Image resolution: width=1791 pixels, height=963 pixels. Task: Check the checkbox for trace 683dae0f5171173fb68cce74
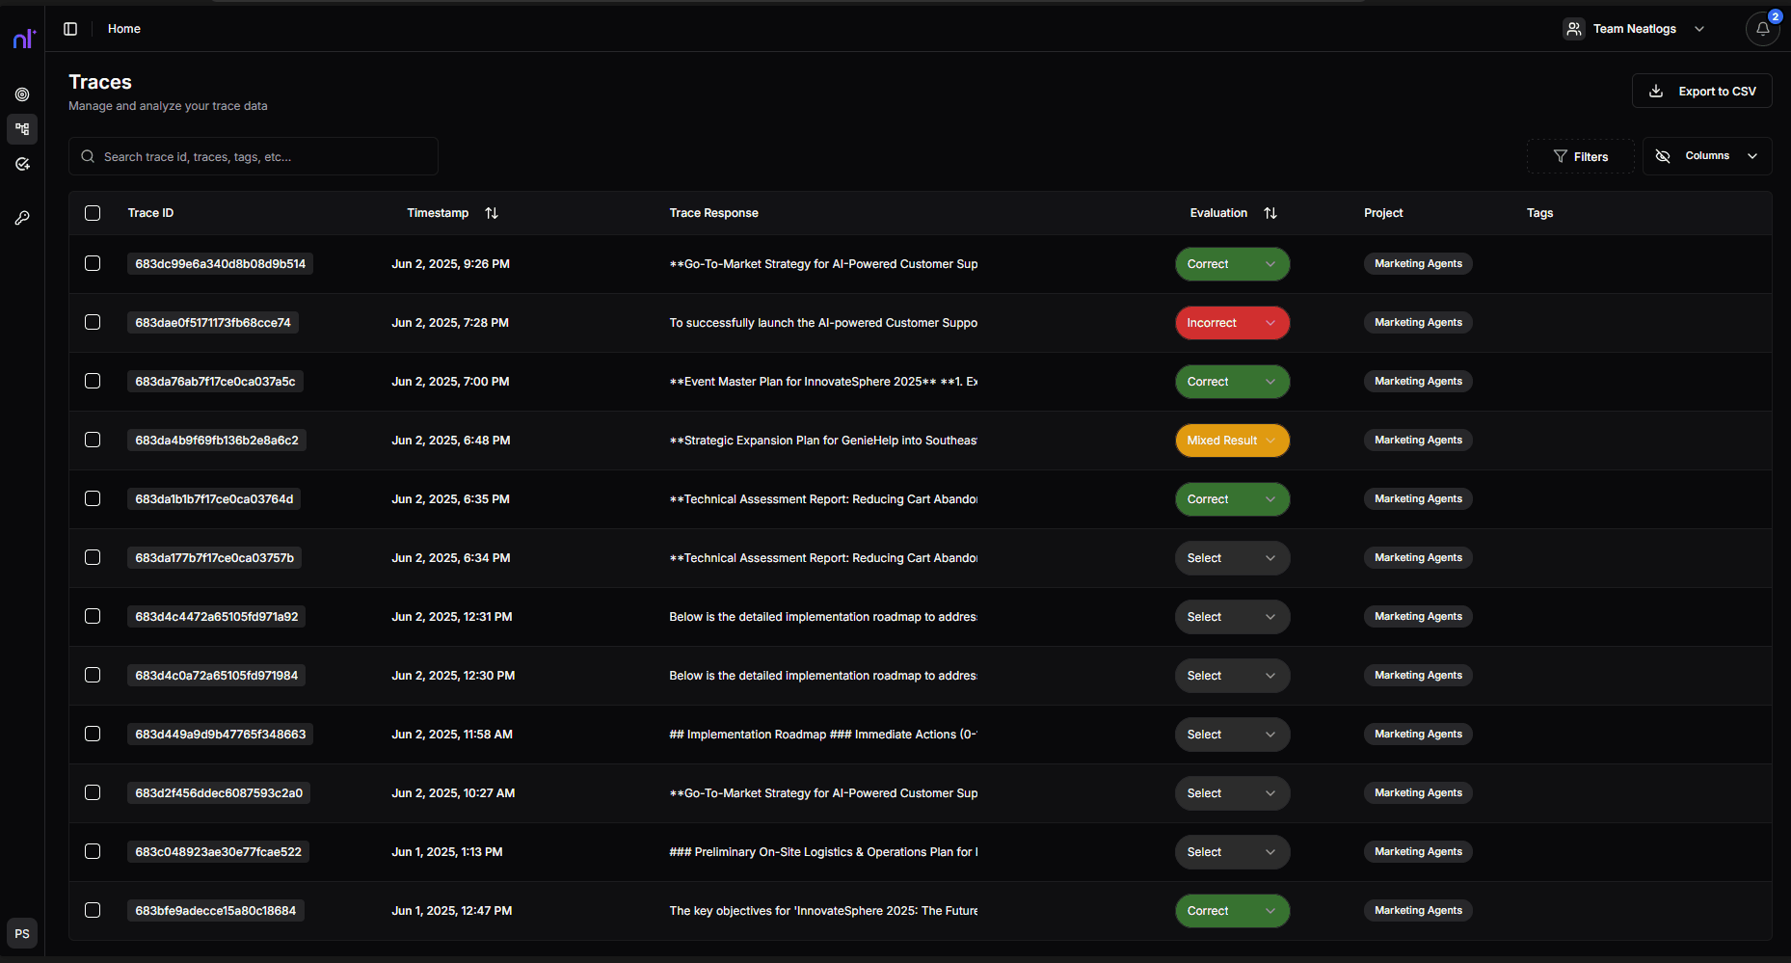point(92,322)
